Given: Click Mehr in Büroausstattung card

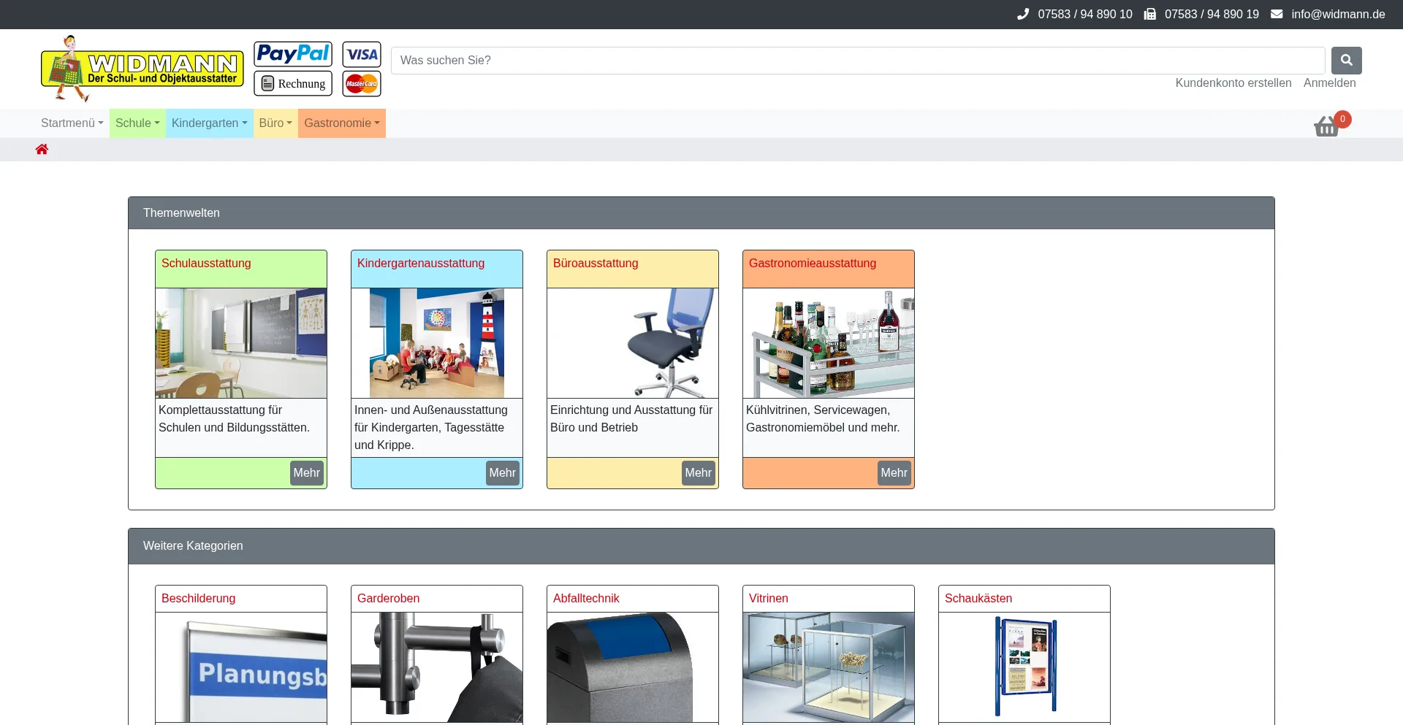Looking at the screenshot, I should (699, 473).
